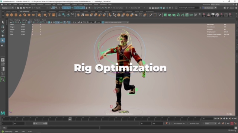The width and height of the screenshot is (238, 133).
Task: Open the Deform menu
Action: click(x=59, y=4)
